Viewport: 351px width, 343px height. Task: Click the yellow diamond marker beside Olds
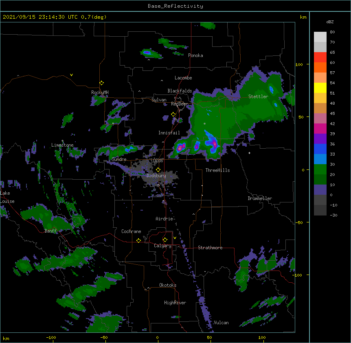click(x=158, y=169)
